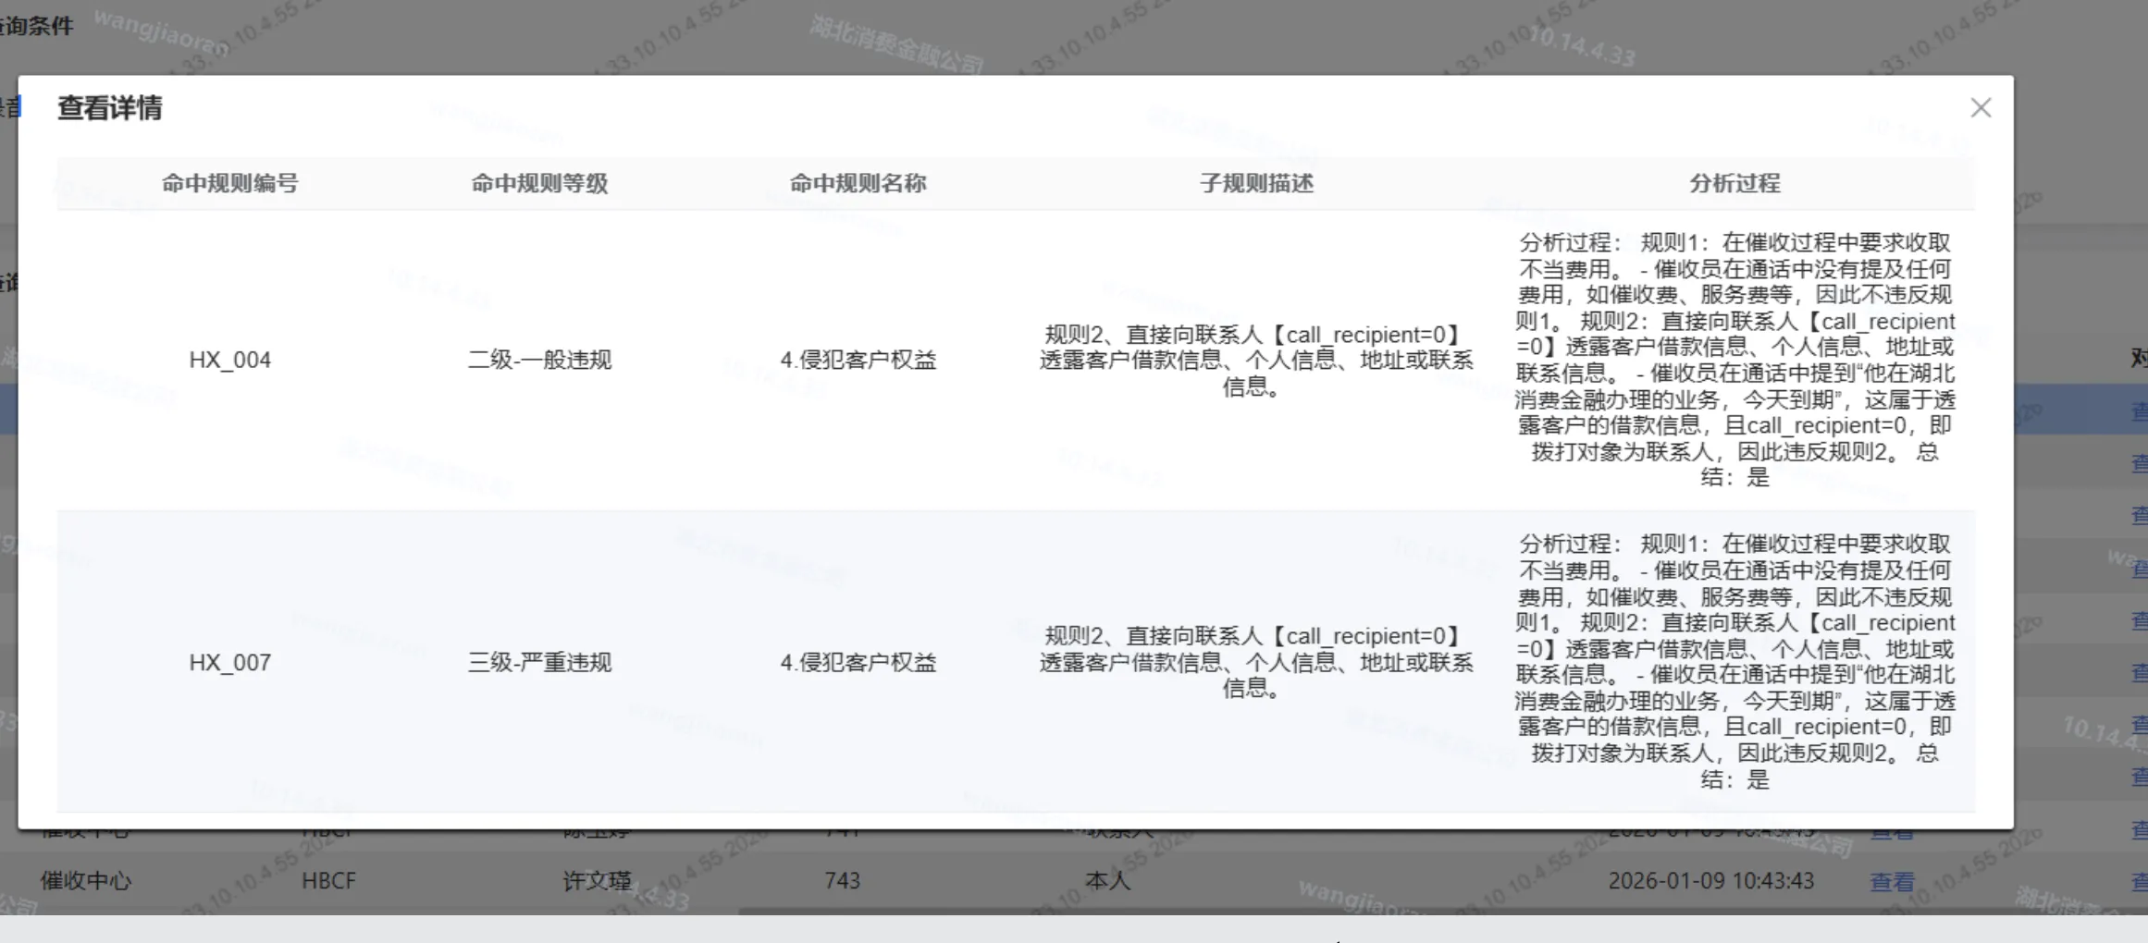
Task: Click the analysis process text for HX_007
Action: pos(1734,662)
